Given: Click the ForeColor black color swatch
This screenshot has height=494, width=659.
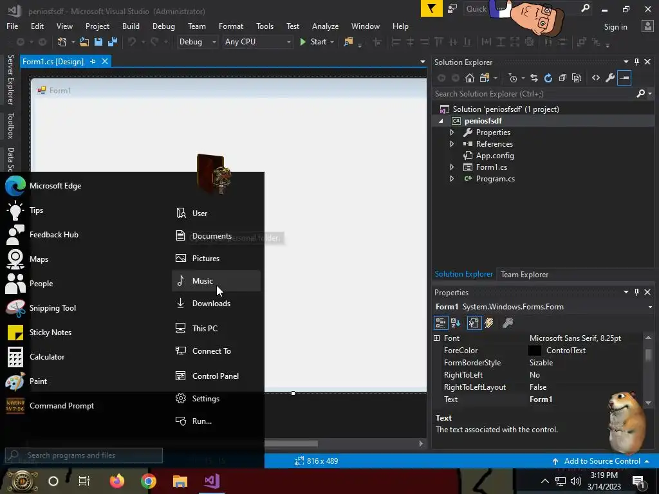Looking at the screenshot, I should point(534,351).
